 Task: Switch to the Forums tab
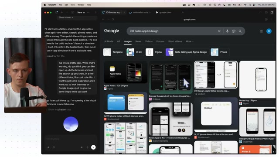(x=160, y=41)
